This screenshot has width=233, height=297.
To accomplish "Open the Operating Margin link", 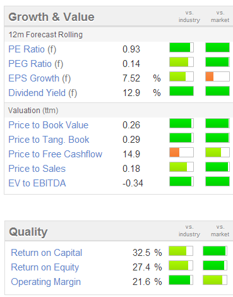I will click(x=46, y=282).
